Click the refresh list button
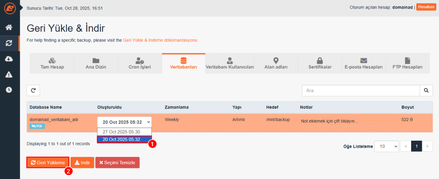 pos(33,91)
